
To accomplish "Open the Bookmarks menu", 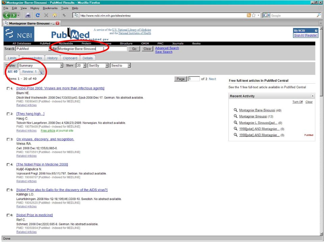I will 50,8.
